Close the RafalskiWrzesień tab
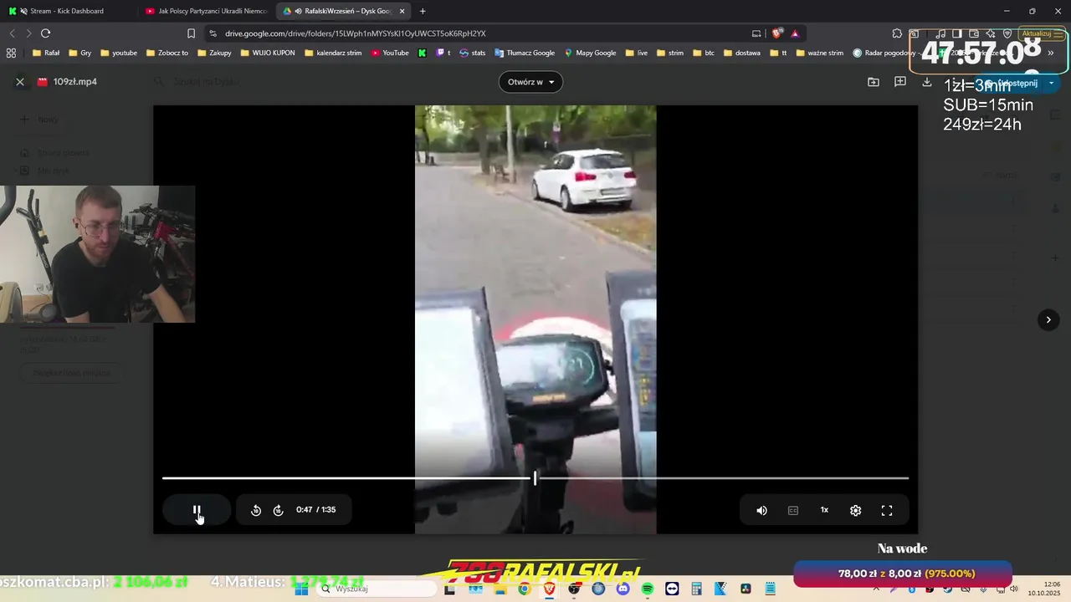Viewport: 1071px width, 602px height. tap(402, 11)
